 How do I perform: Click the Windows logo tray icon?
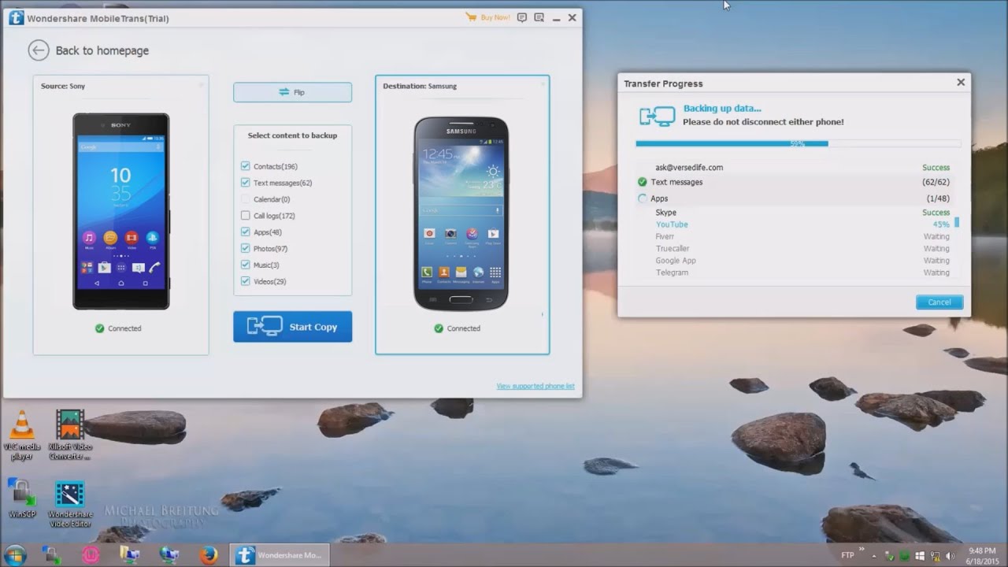click(920, 555)
